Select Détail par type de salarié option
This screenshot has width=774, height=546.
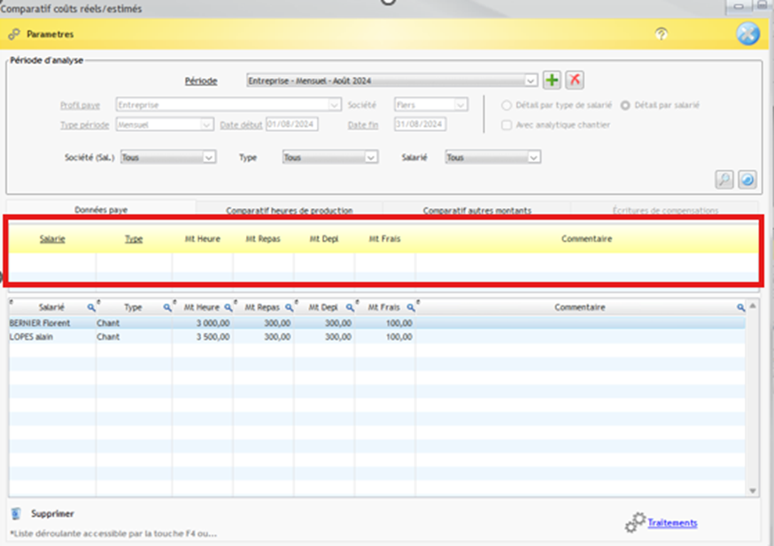click(x=507, y=105)
